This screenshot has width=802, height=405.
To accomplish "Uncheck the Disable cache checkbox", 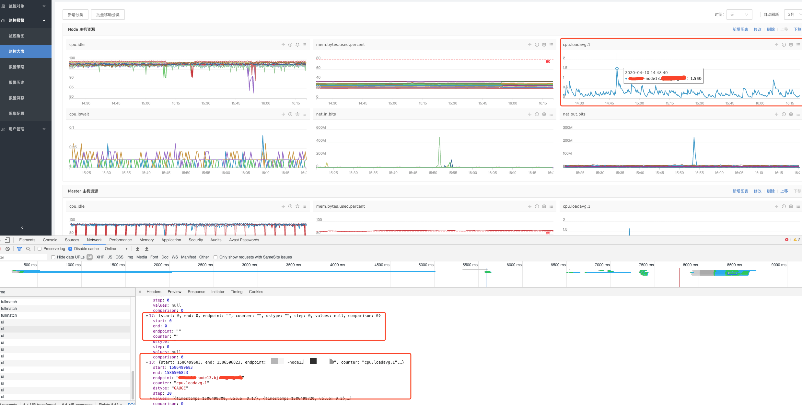I will [x=70, y=249].
